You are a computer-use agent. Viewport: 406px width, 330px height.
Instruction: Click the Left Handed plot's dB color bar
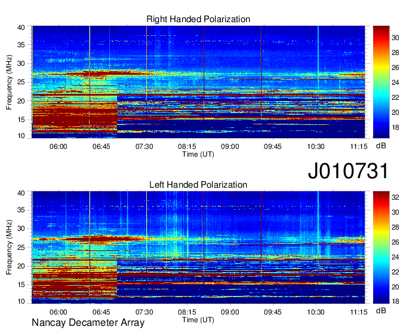pos(381,247)
